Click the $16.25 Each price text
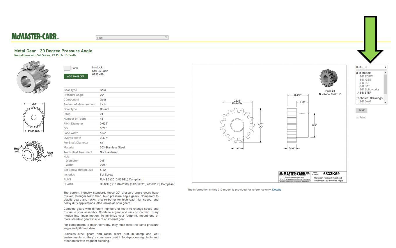This screenshot has height=248, width=396. pos(100,71)
